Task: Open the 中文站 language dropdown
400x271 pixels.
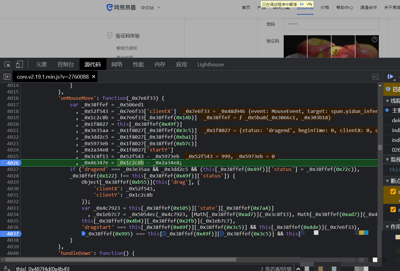Action: pyautogui.click(x=151, y=7)
